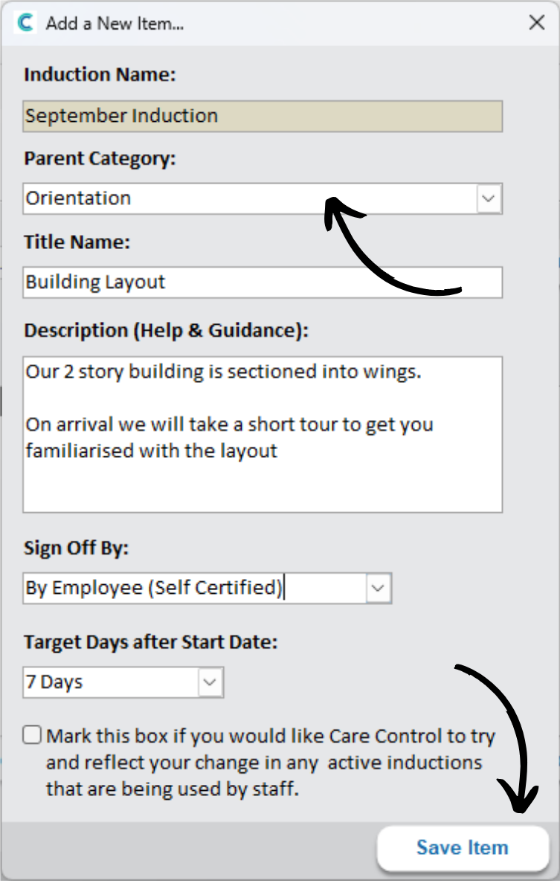Click the 'Mark this box' checkbox label text

[x=271, y=763]
